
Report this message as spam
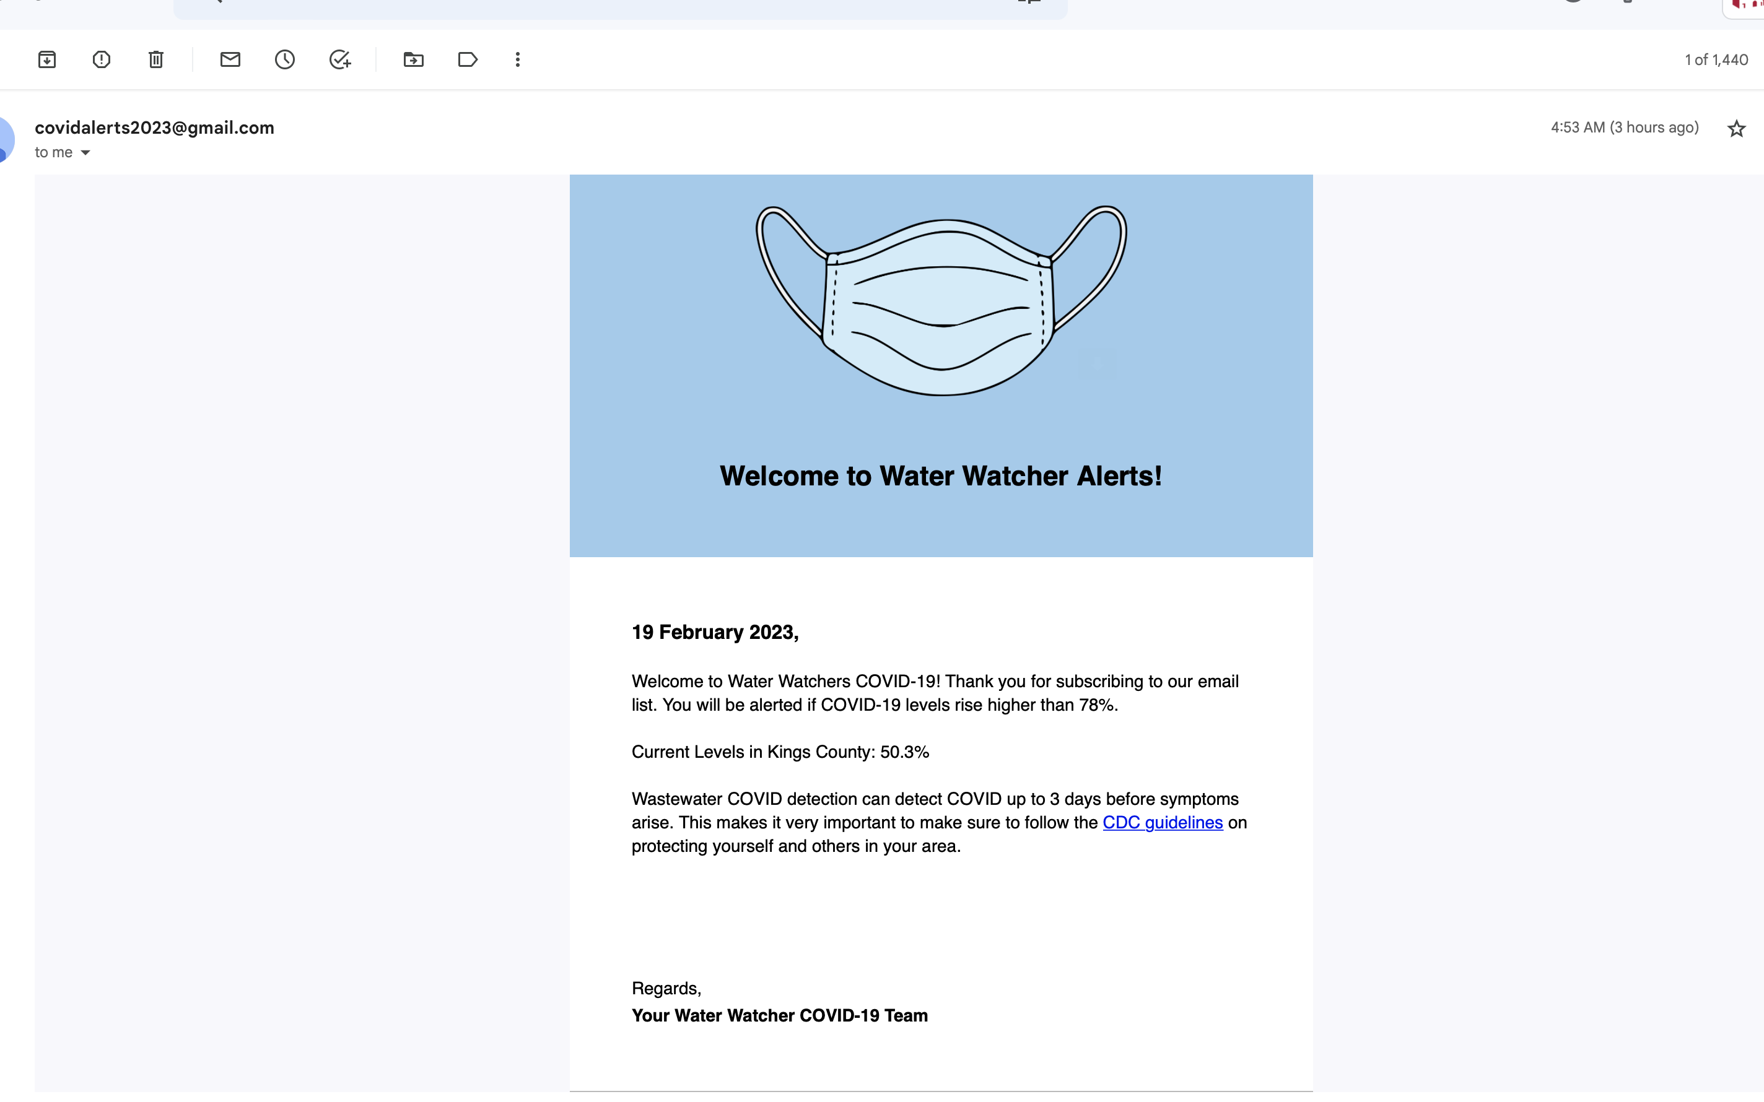tap(102, 60)
